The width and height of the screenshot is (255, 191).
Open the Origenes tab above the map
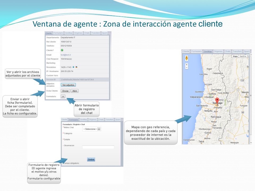coord(218,51)
